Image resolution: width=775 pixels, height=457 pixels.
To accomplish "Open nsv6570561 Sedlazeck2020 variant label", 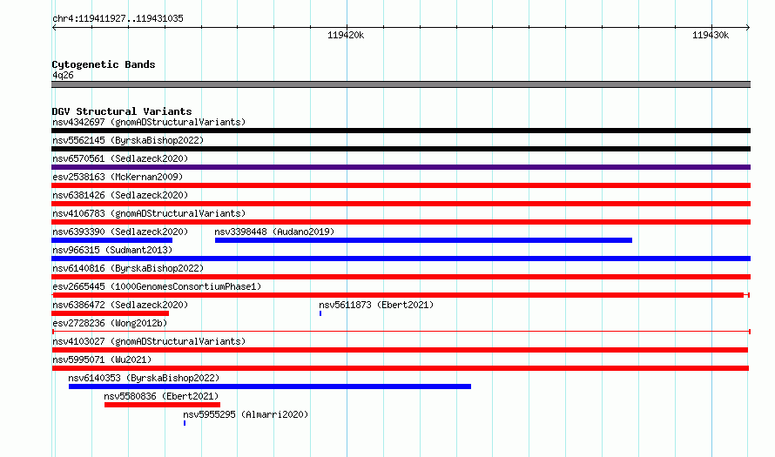I will (120, 158).
